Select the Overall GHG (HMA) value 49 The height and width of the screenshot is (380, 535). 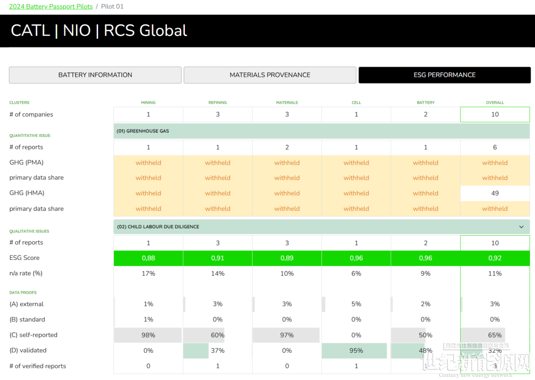(495, 193)
